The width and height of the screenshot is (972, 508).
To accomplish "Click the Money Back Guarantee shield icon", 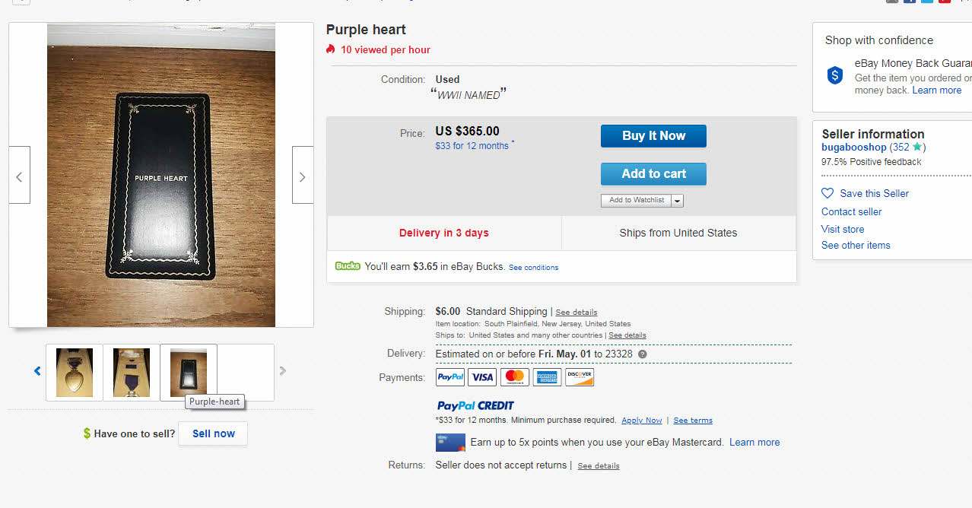I will 835,75.
